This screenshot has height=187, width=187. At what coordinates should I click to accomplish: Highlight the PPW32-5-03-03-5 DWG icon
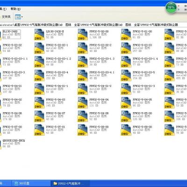tap(126, 75)
